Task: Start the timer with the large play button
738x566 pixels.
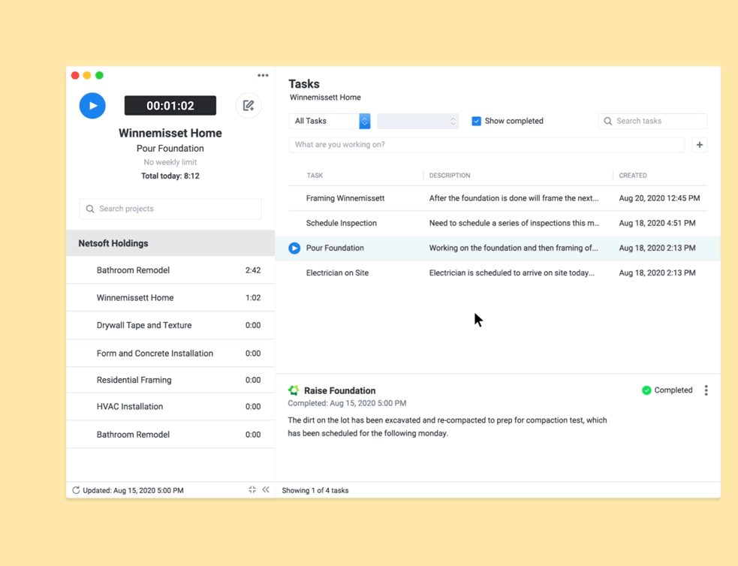Action: click(x=92, y=106)
